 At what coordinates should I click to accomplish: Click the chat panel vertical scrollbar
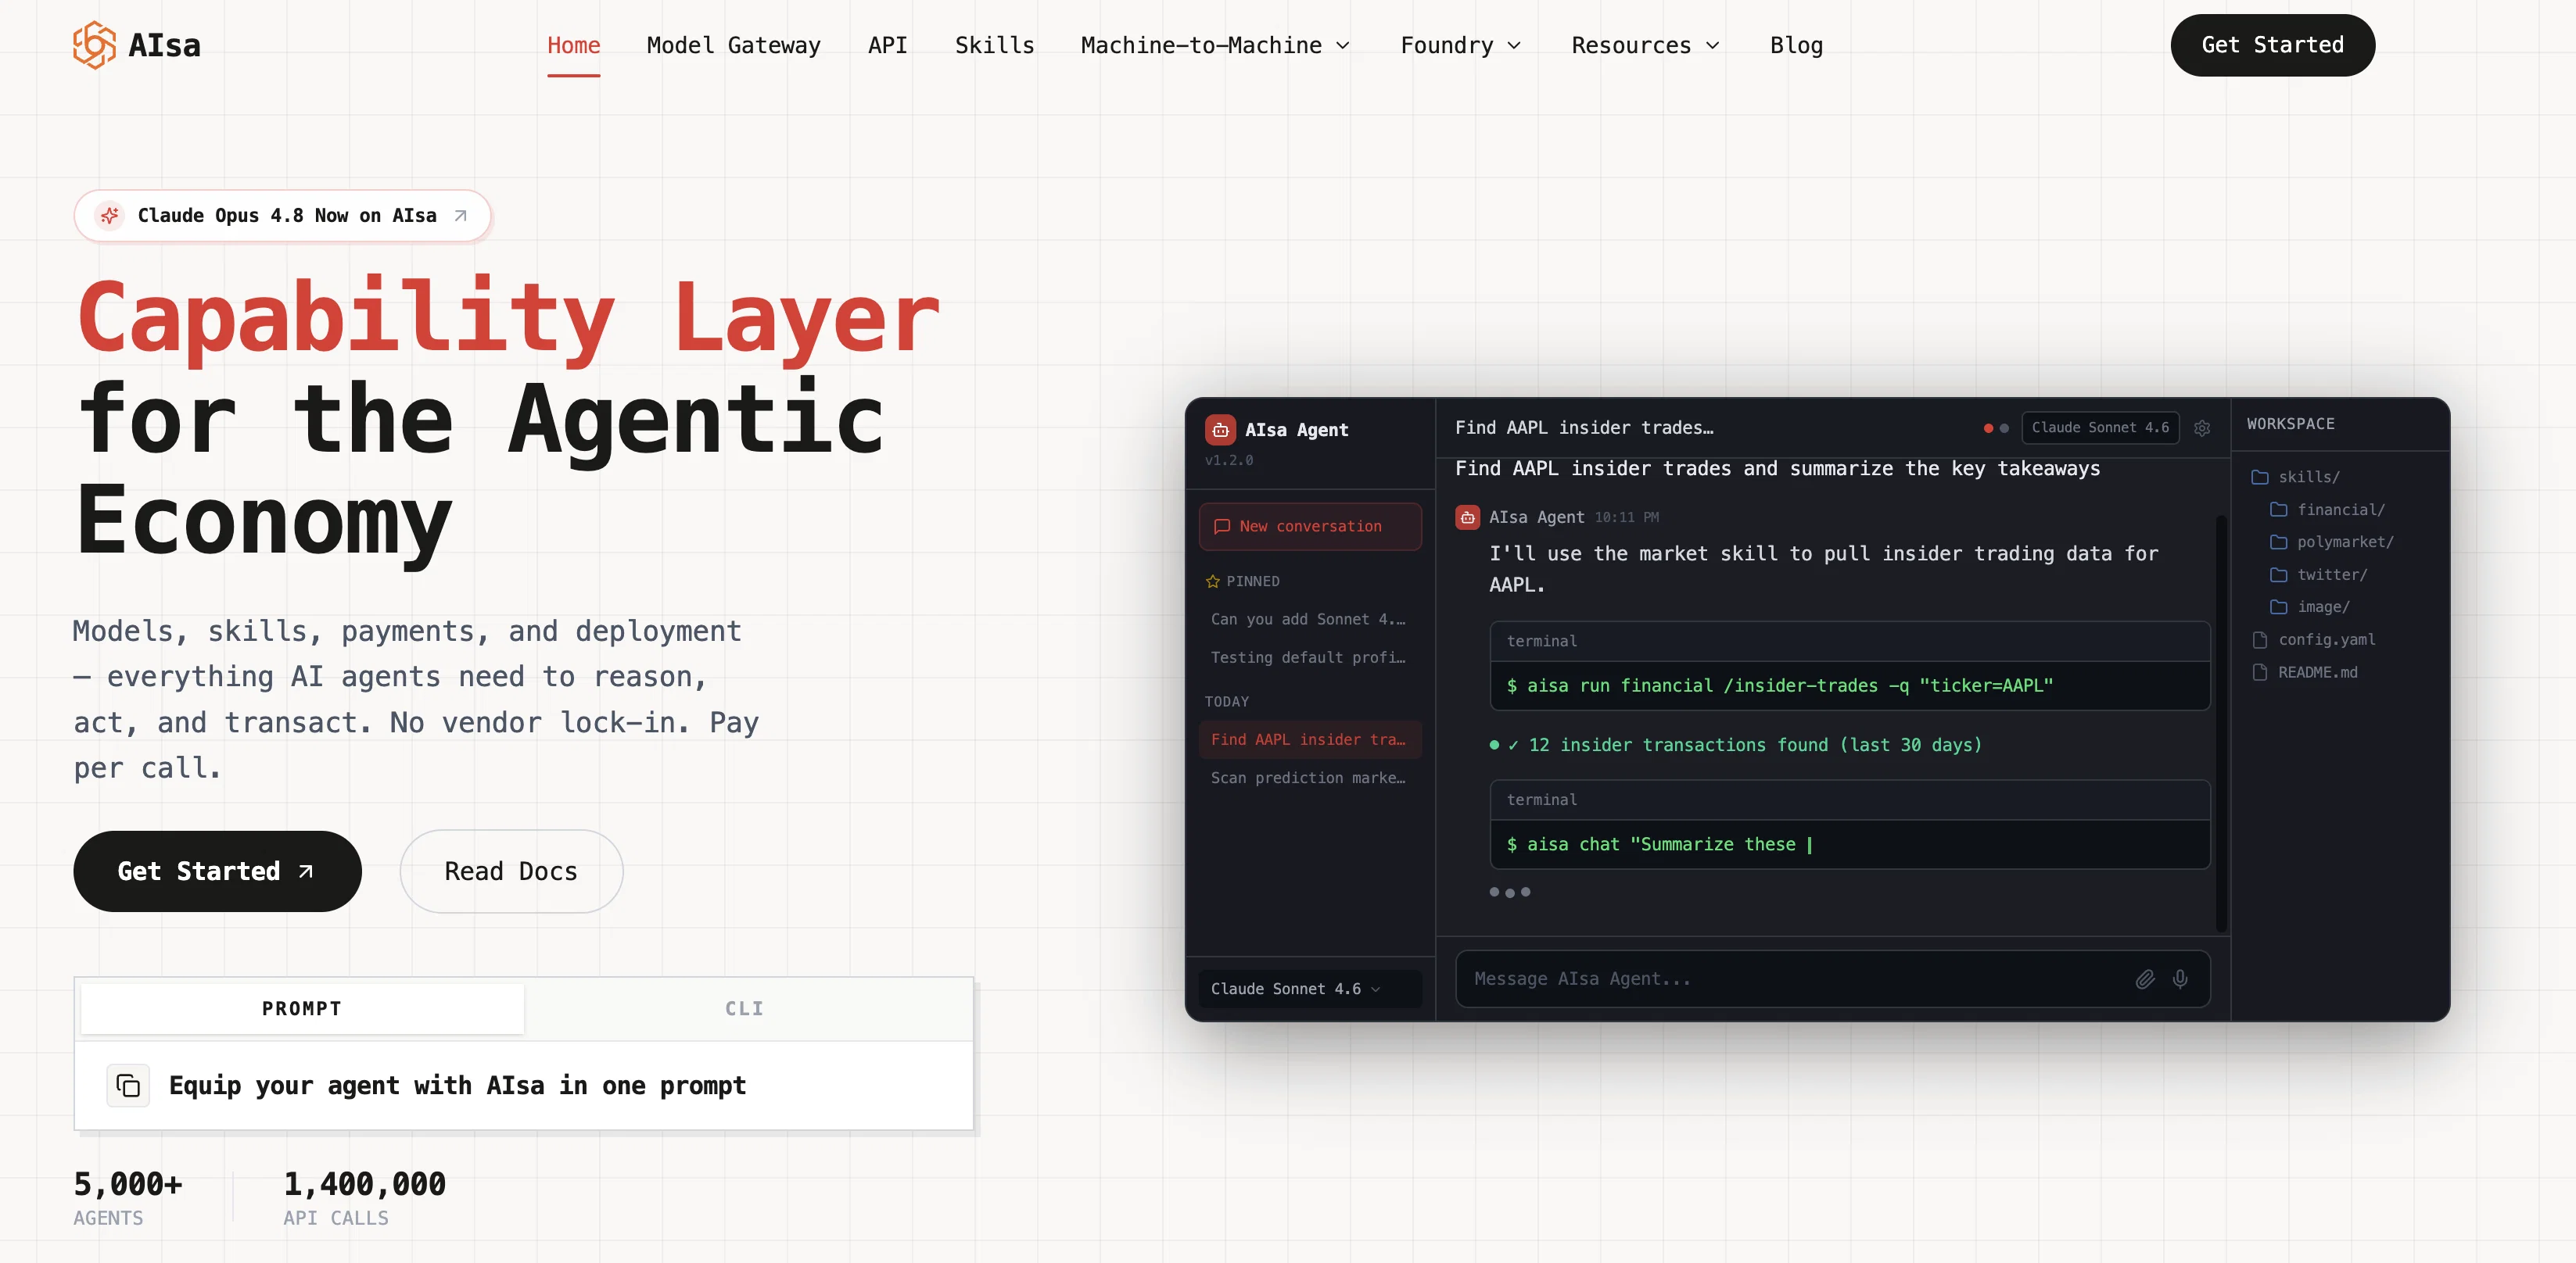click(2221, 724)
